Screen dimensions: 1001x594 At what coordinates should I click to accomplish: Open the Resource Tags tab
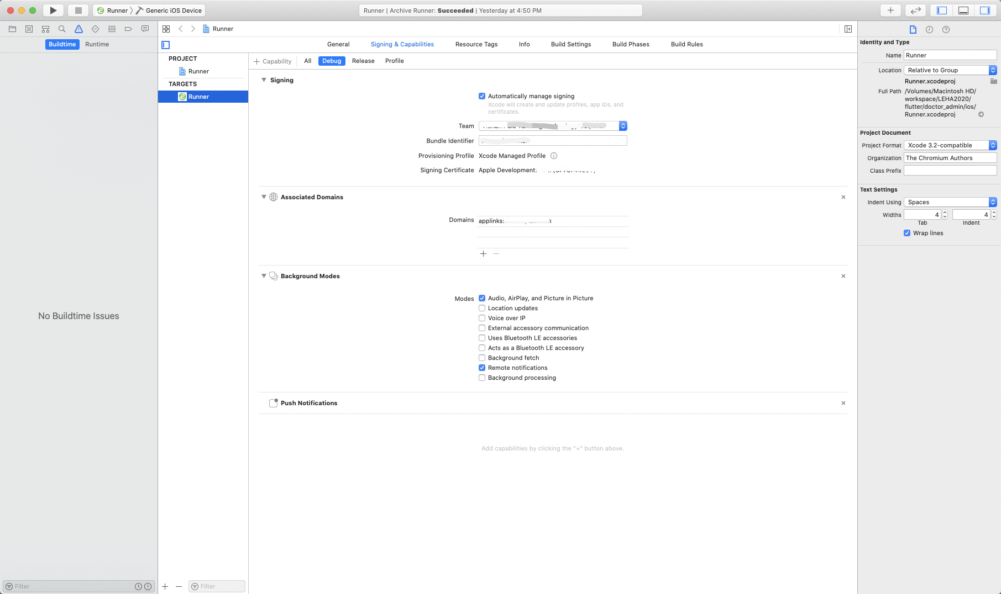(476, 44)
